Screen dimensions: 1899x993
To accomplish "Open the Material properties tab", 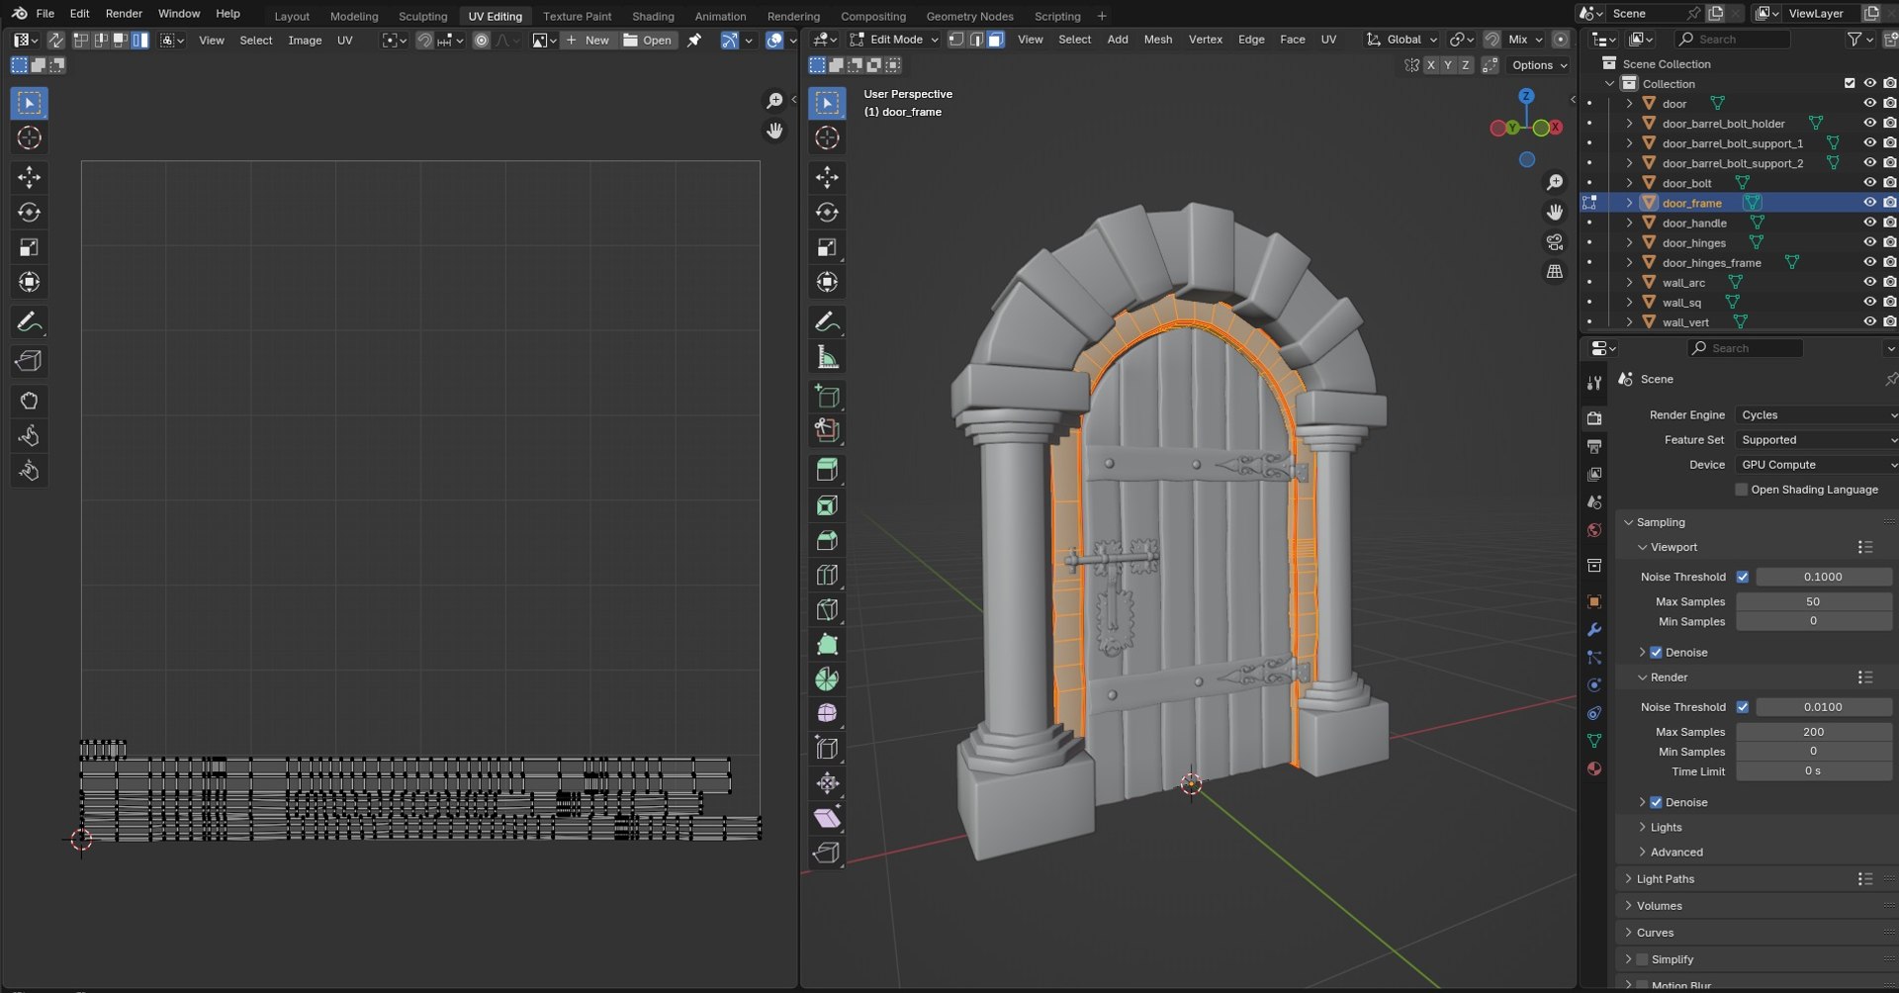I will pyautogui.click(x=1593, y=768).
